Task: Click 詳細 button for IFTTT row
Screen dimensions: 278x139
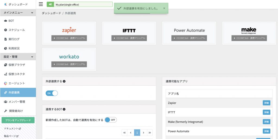Action: coord(267,112)
